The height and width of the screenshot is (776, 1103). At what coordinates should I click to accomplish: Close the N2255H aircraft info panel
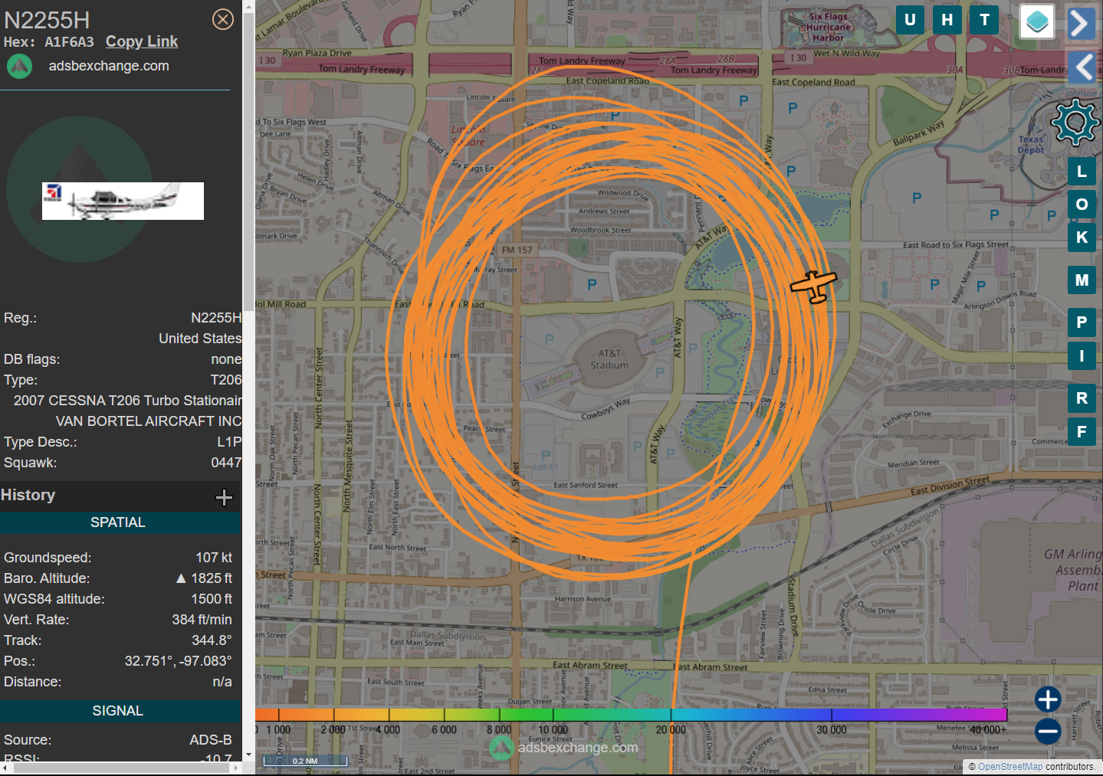click(223, 19)
